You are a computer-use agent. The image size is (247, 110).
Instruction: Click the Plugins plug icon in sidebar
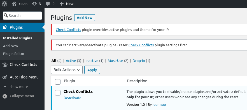coord(5,27)
